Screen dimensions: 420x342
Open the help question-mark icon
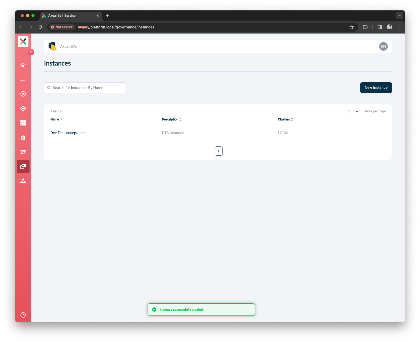pyautogui.click(x=23, y=315)
